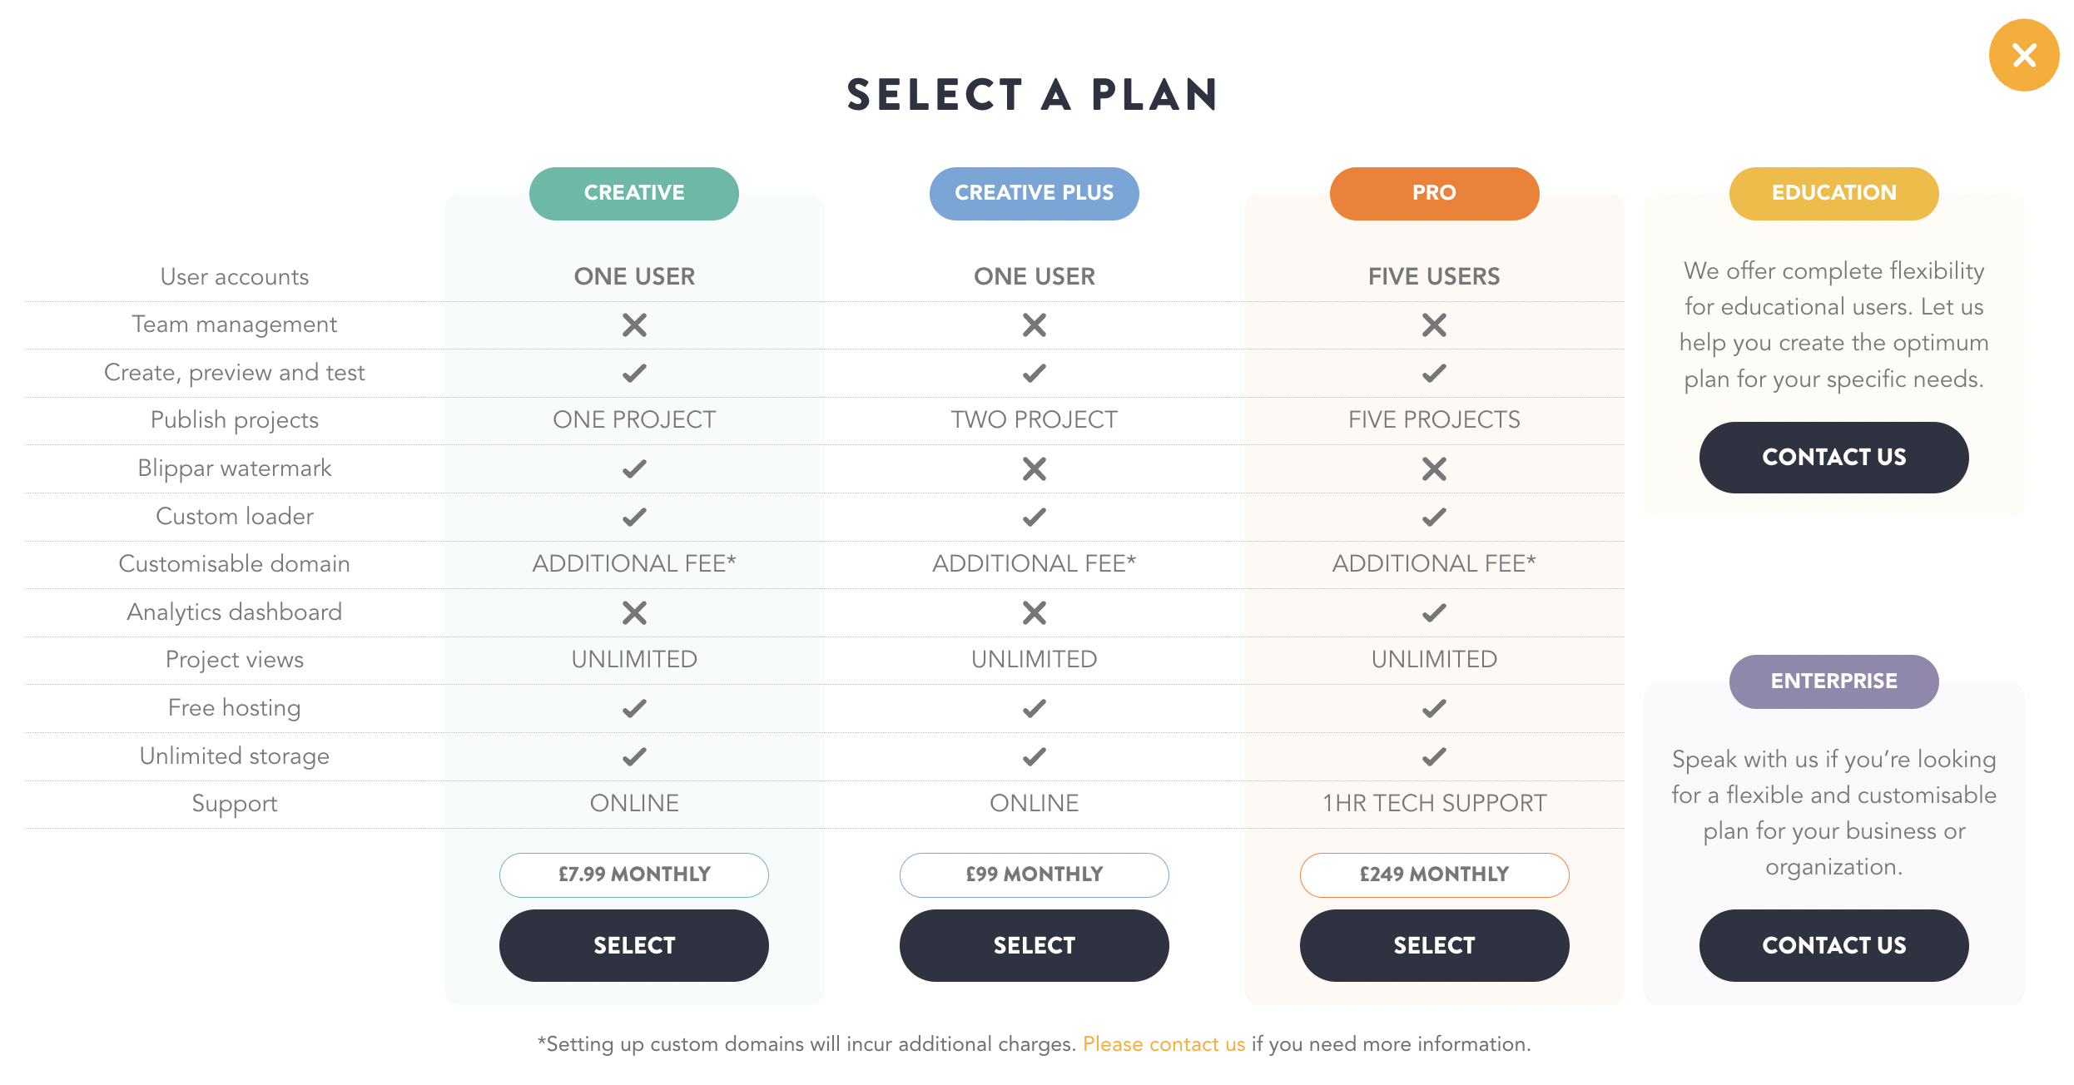Viewport: 2074px width, 1085px height.
Task: Click the Creative plan label badge
Action: pyautogui.click(x=633, y=193)
